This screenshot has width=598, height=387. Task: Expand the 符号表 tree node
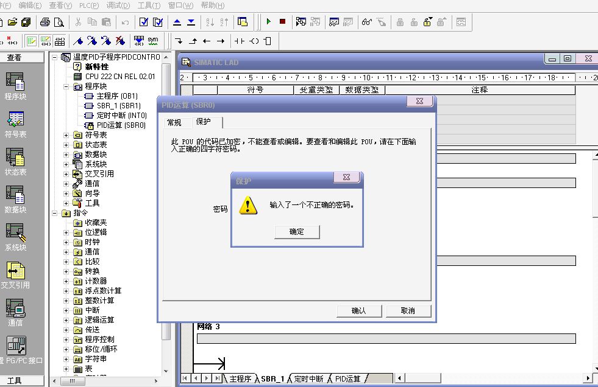(66, 135)
